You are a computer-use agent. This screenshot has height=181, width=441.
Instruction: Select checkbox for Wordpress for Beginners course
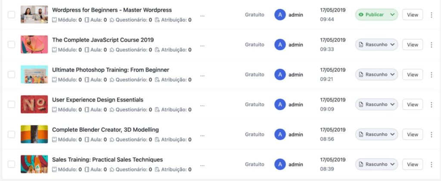coord(11,15)
